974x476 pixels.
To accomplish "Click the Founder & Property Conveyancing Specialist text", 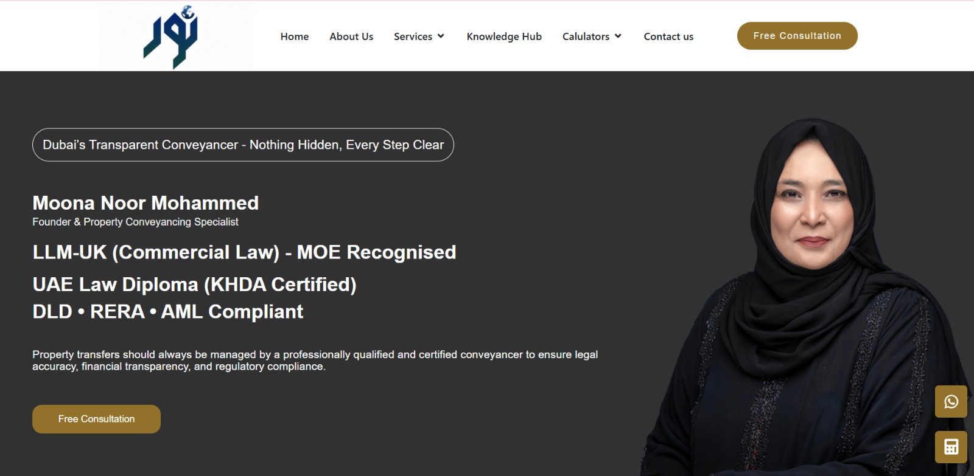I will click(135, 222).
